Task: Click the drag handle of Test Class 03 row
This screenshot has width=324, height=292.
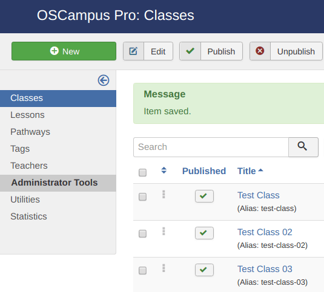Action: click(164, 268)
